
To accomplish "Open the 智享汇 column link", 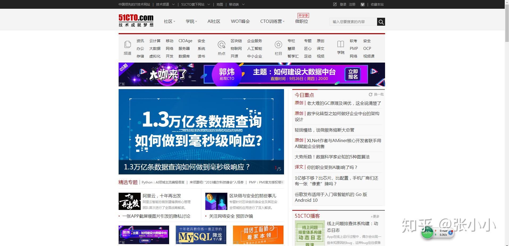I will pos(293,56).
